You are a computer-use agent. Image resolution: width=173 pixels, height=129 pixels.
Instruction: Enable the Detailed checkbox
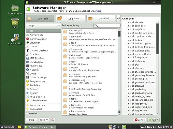(27, 114)
